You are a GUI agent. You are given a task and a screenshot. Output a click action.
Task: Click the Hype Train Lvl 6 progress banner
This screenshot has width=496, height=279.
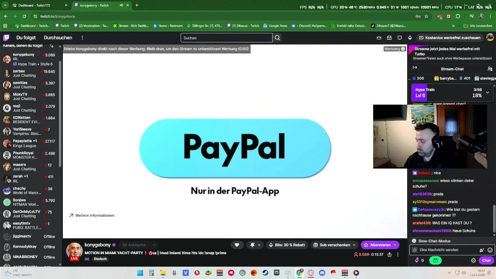point(452,93)
